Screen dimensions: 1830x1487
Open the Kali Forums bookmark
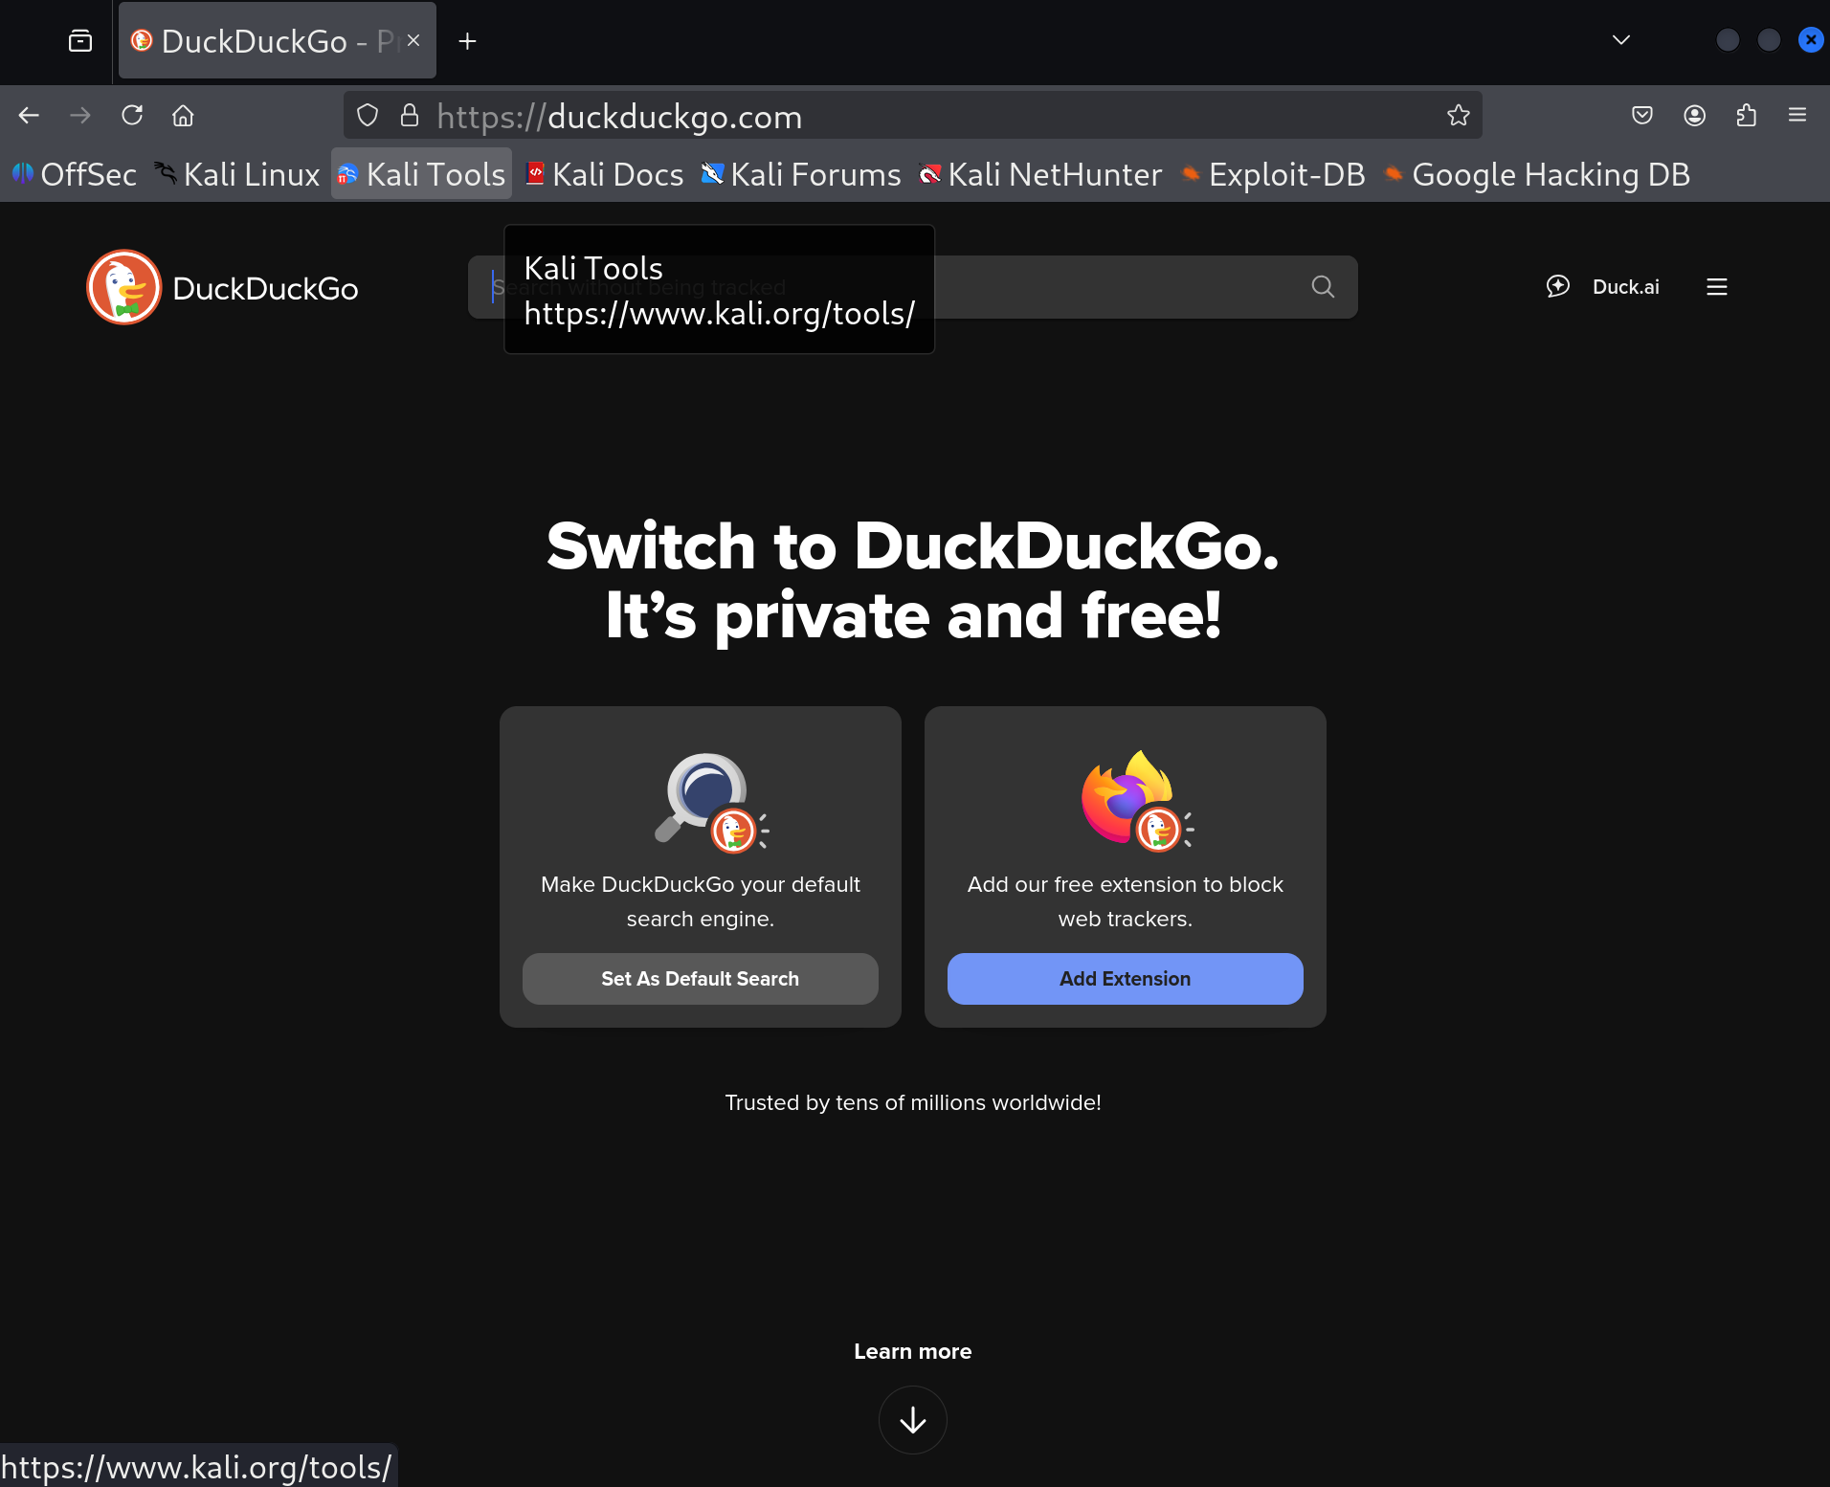(x=801, y=174)
